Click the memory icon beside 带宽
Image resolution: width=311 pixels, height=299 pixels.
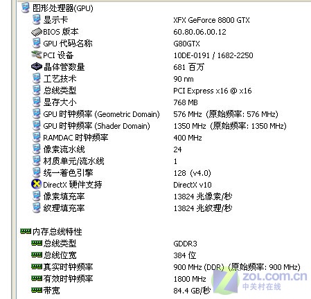point(37,290)
